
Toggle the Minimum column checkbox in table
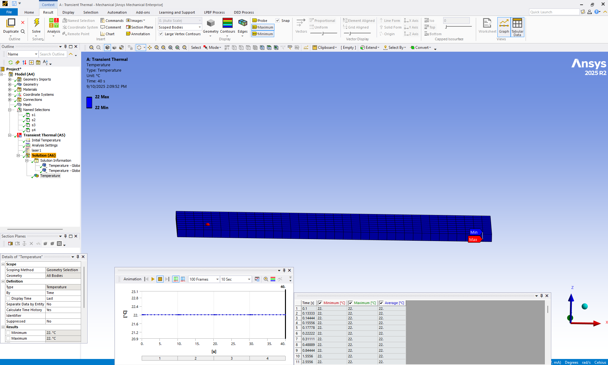[x=320, y=303]
